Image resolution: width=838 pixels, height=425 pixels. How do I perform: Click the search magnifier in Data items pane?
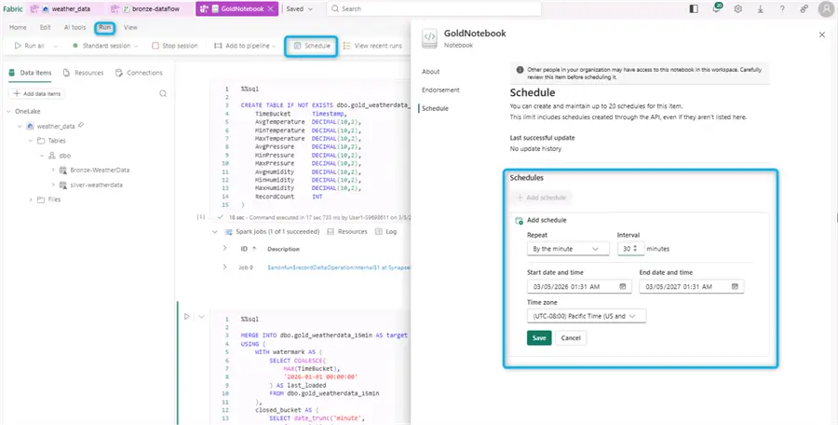[163, 94]
